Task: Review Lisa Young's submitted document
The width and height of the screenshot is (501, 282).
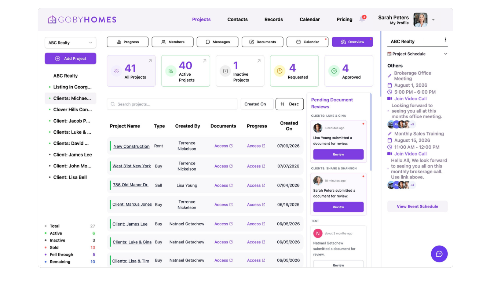Action: tap(338, 155)
